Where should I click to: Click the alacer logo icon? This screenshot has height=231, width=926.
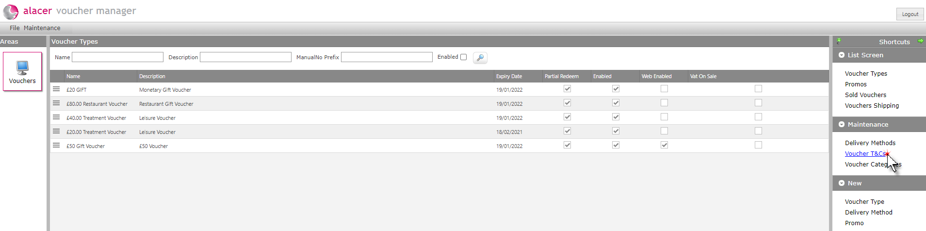(x=11, y=12)
